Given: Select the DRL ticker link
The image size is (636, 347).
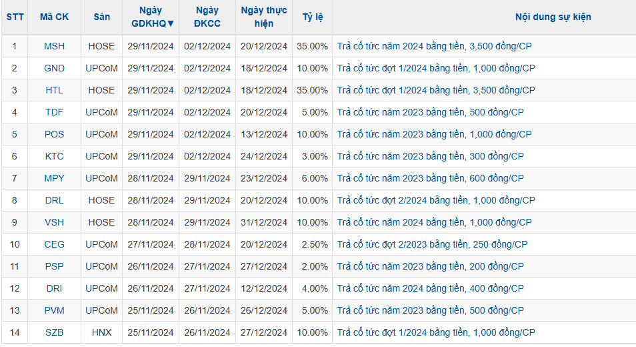Looking at the screenshot, I should 55,200.
